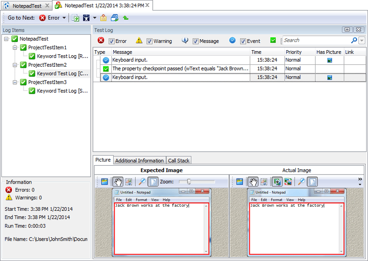Viewport: 368px width, 261px height.
Task: Maximize the Test Log panel
Action: click(x=347, y=29)
